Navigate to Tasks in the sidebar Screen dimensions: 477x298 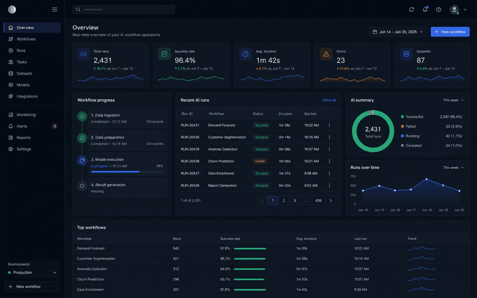(x=32, y=62)
